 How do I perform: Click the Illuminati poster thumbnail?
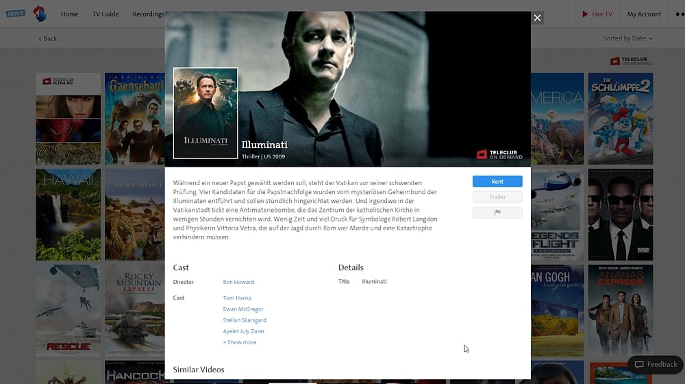click(206, 113)
